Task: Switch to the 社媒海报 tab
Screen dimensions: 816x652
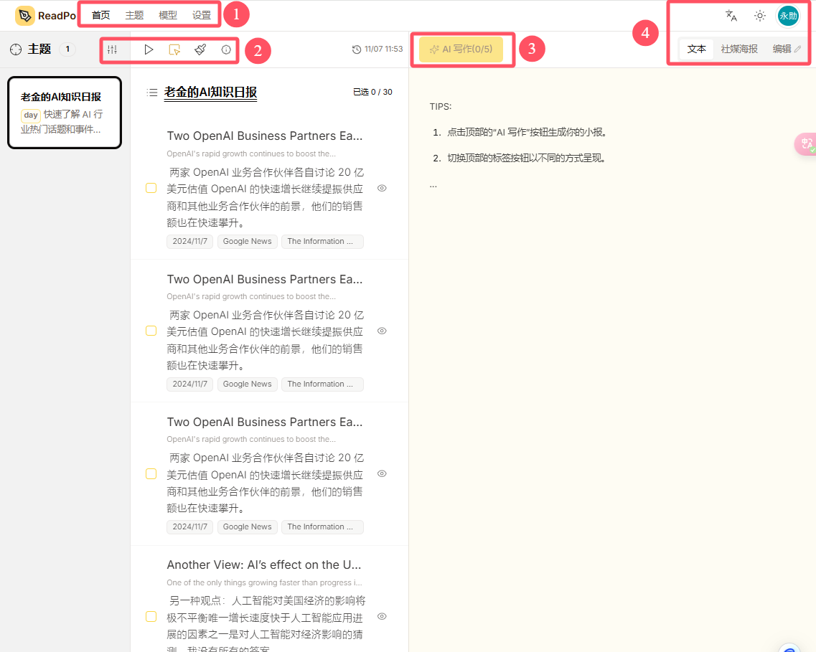Action: tap(739, 49)
